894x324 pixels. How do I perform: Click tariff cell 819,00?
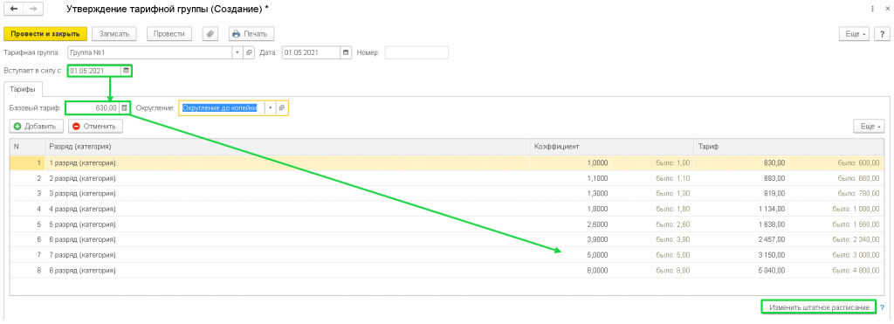click(x=741, y=193)
